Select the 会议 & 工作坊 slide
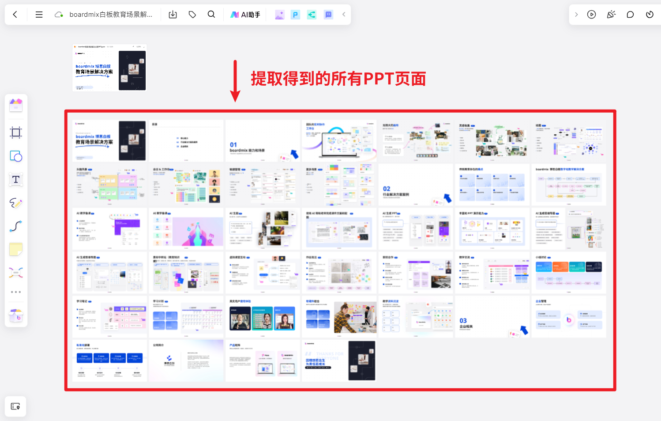 (186, 185)
